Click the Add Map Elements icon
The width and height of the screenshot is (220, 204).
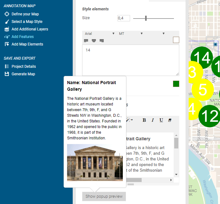[7, 44]
